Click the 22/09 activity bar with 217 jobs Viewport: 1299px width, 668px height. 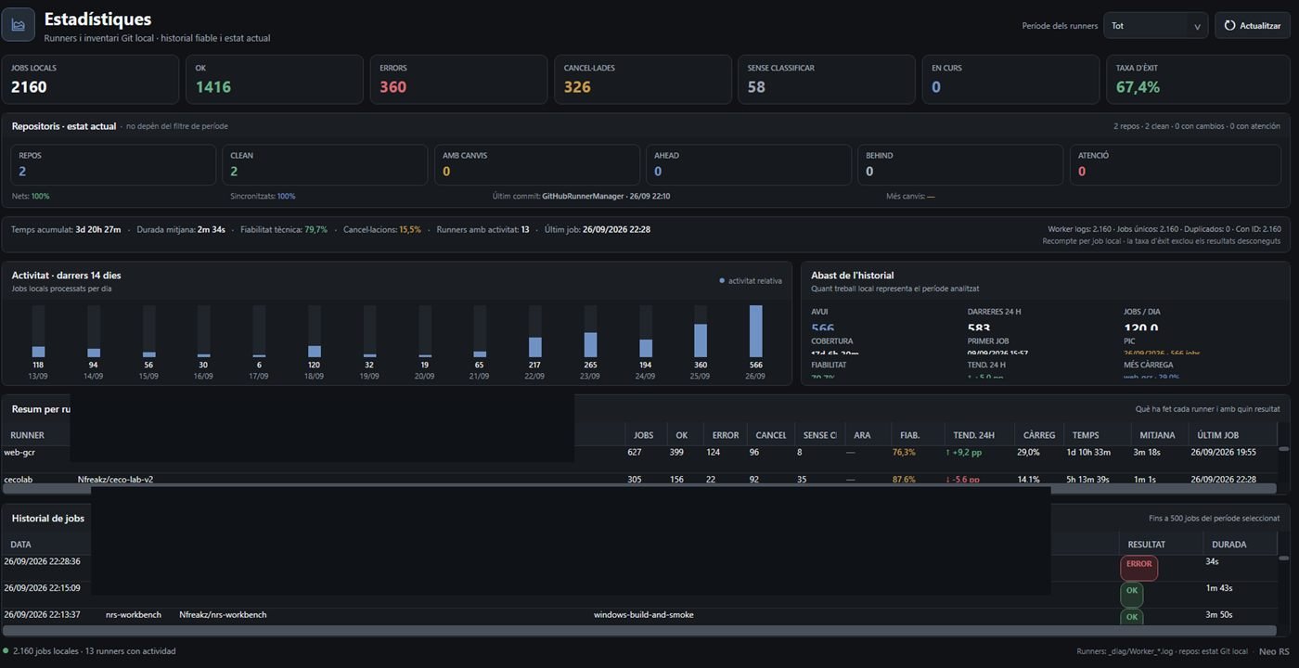coord(534,347)
